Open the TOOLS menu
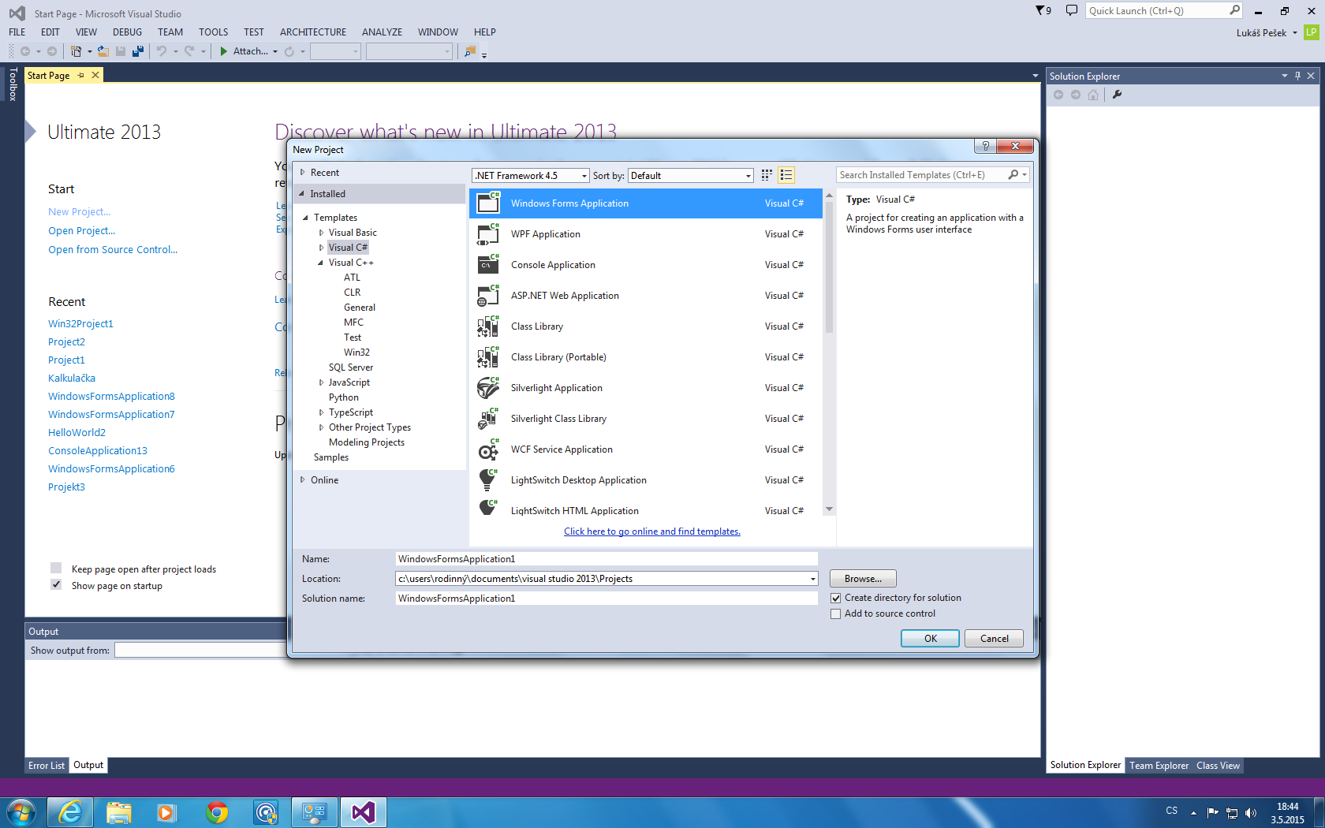Viewport: 1325px width, 828px height. click(x=213, y=32)
